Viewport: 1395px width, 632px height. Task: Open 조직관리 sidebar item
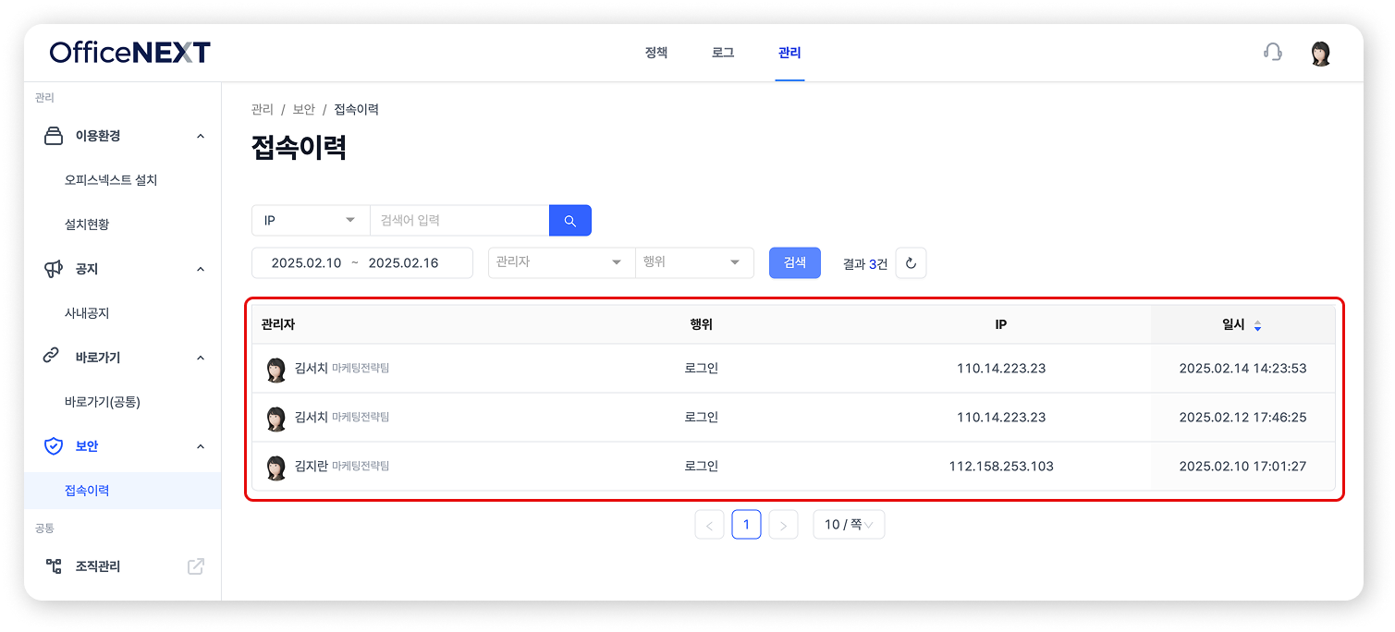98,566
